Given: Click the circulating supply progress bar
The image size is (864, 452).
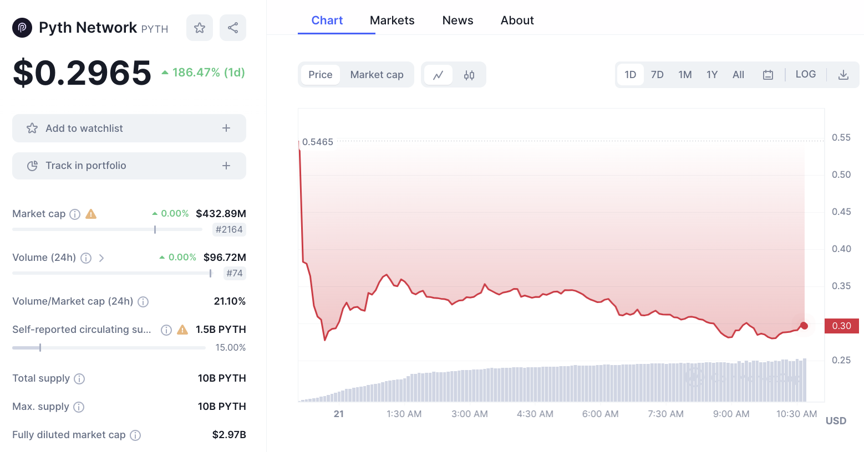Looking at the screenshot, I should click(x=109, y=348).
